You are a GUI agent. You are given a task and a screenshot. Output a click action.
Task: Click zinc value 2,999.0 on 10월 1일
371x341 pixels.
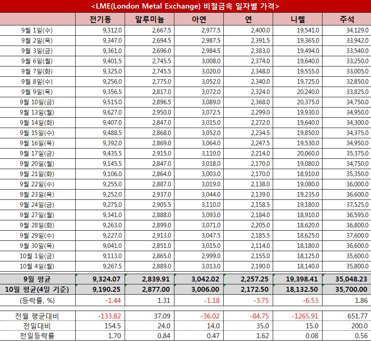(x=211, y=256)
